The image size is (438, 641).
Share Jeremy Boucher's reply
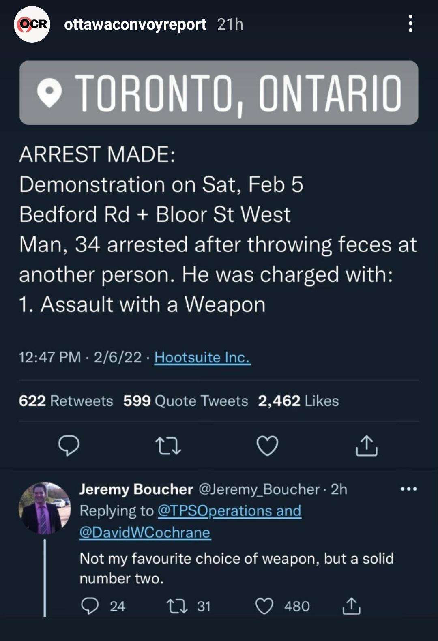(351, 606)
